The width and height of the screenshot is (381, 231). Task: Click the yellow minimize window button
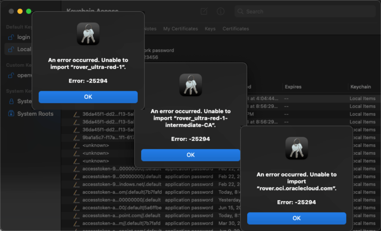click(20, 12)
